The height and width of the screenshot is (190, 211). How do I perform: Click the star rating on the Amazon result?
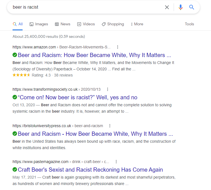coord(21,75)
